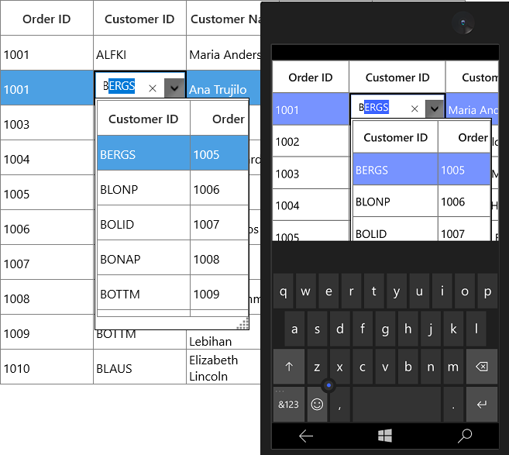Tap the backspace key on keyboard
This screenshot has height=455, width=509.
point(482,367)
